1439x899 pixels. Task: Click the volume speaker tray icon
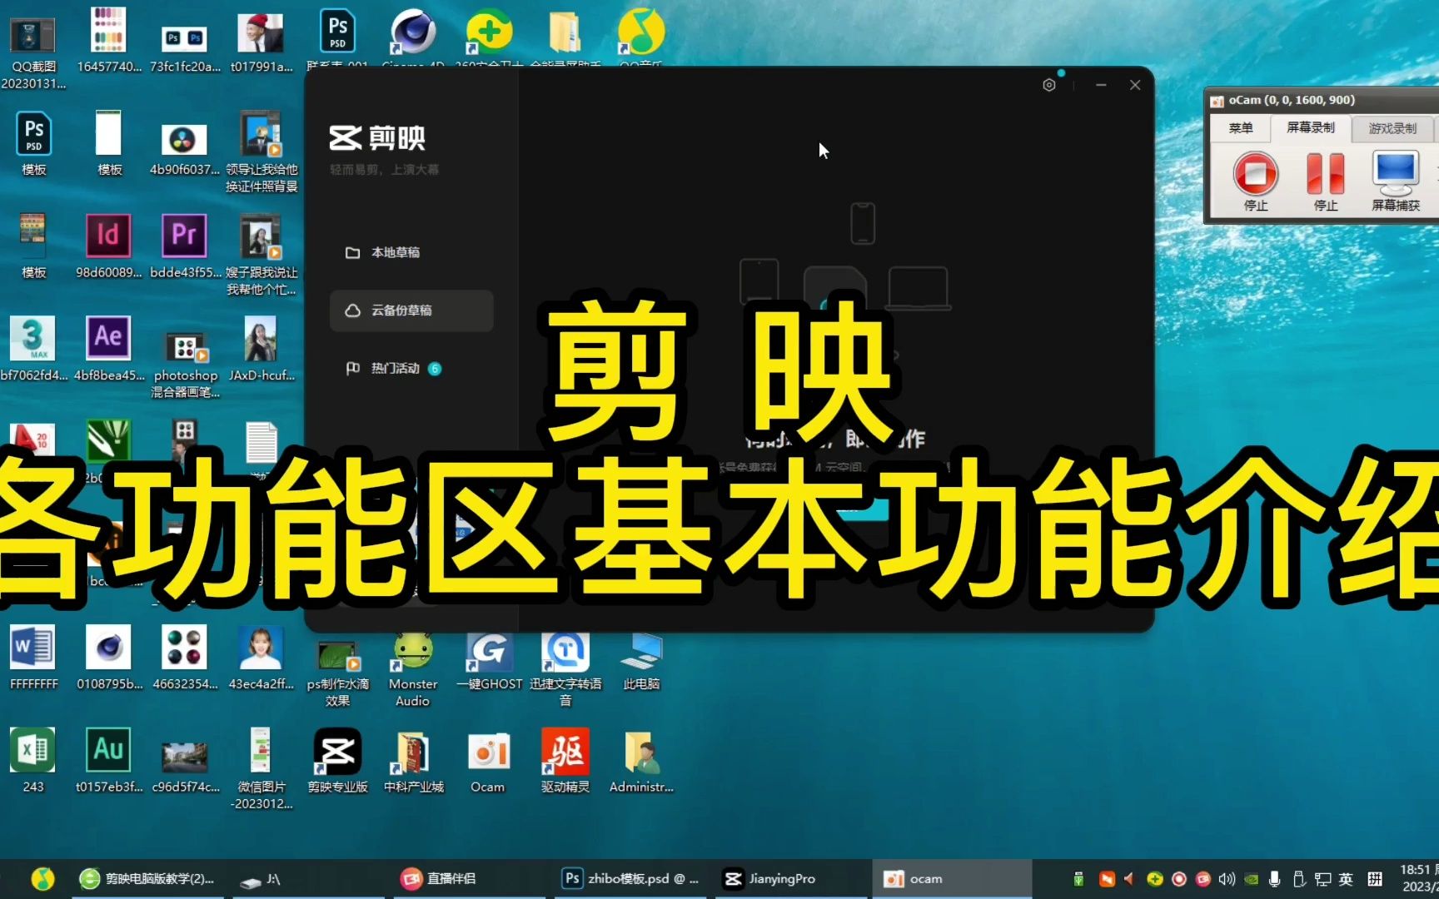point(1227,879)
